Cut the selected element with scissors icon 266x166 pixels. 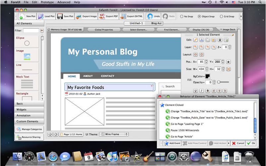coord(202,40)
